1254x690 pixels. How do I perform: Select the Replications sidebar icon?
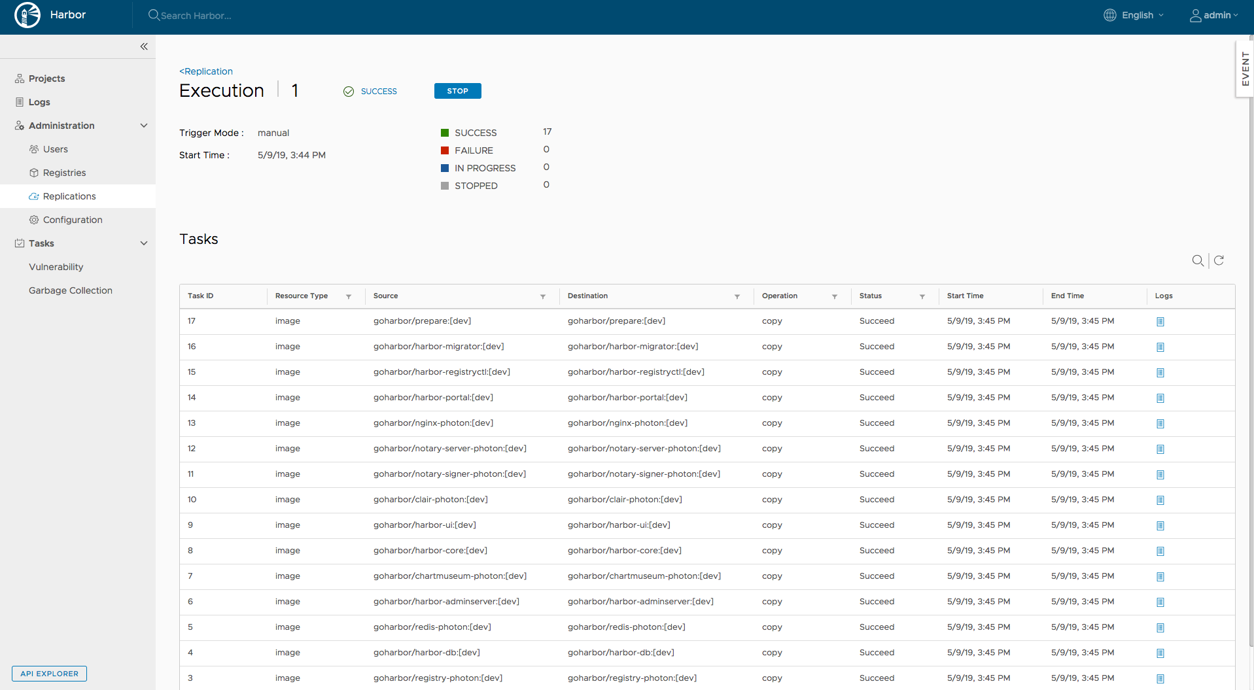(x=33, y=196)
